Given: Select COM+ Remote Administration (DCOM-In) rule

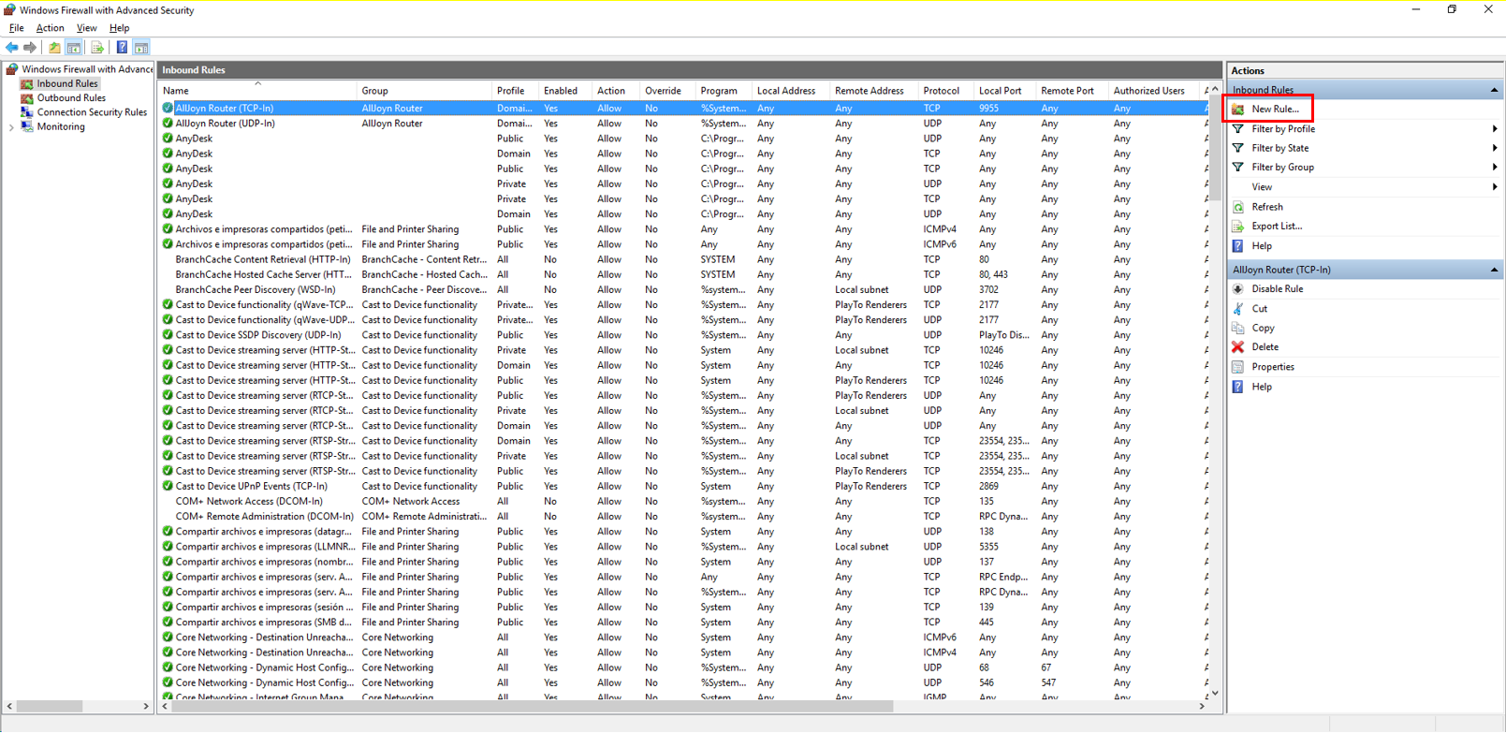Looking at the screenshot, I should [265, 517].
